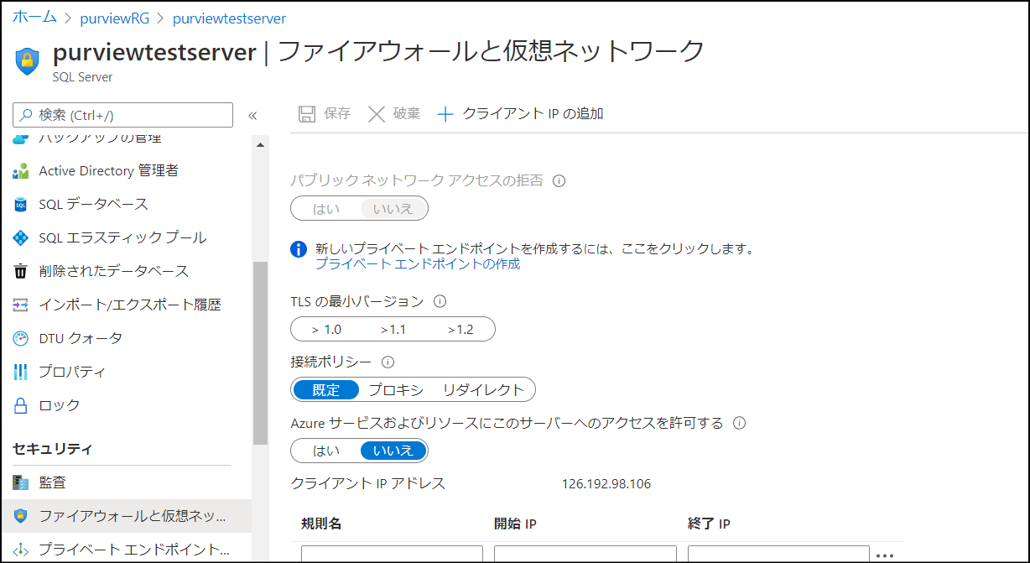
Task: Click the private endpoint connections icon
Action: point(21,550)
